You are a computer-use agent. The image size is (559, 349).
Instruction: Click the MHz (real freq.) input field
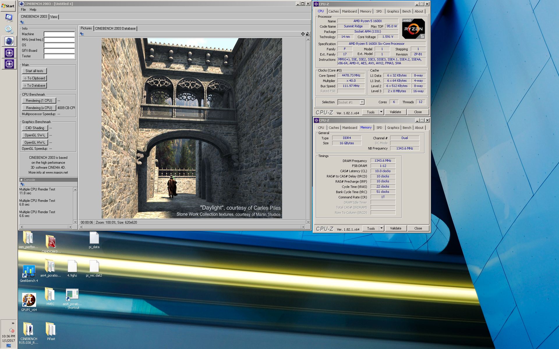[x=59, y=40]
